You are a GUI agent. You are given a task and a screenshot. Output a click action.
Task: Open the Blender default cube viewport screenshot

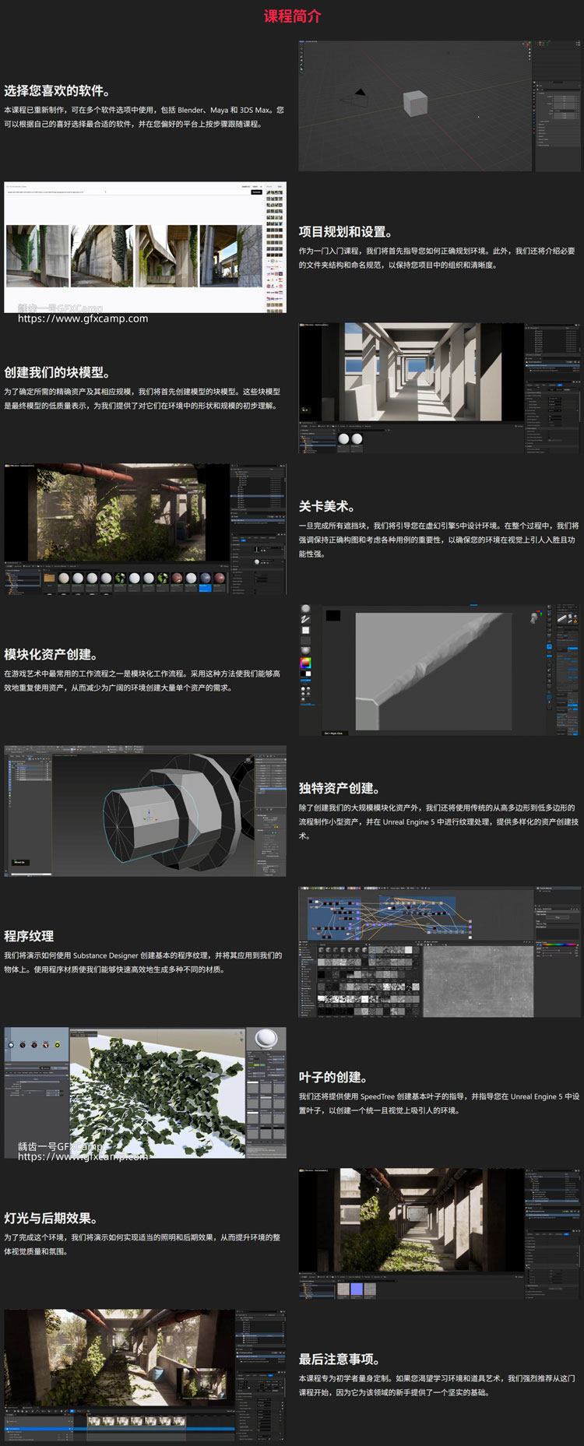click(439, 106)
